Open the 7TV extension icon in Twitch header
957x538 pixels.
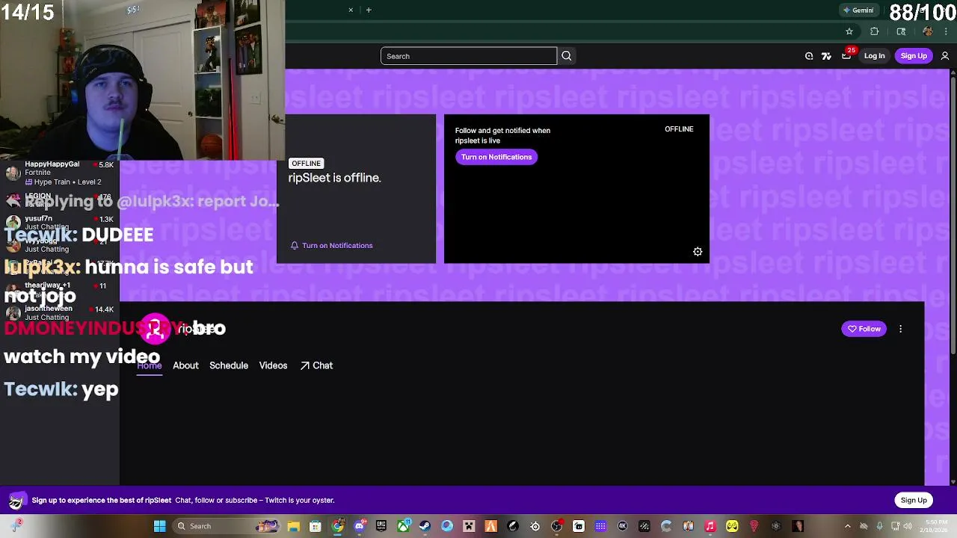(826, 56)
